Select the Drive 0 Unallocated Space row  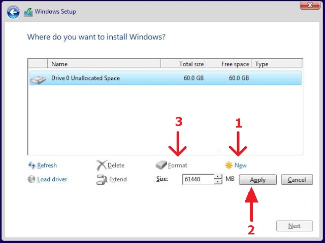coord(165,78)
